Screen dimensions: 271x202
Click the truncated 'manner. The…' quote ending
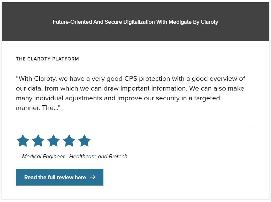(38, 108)
